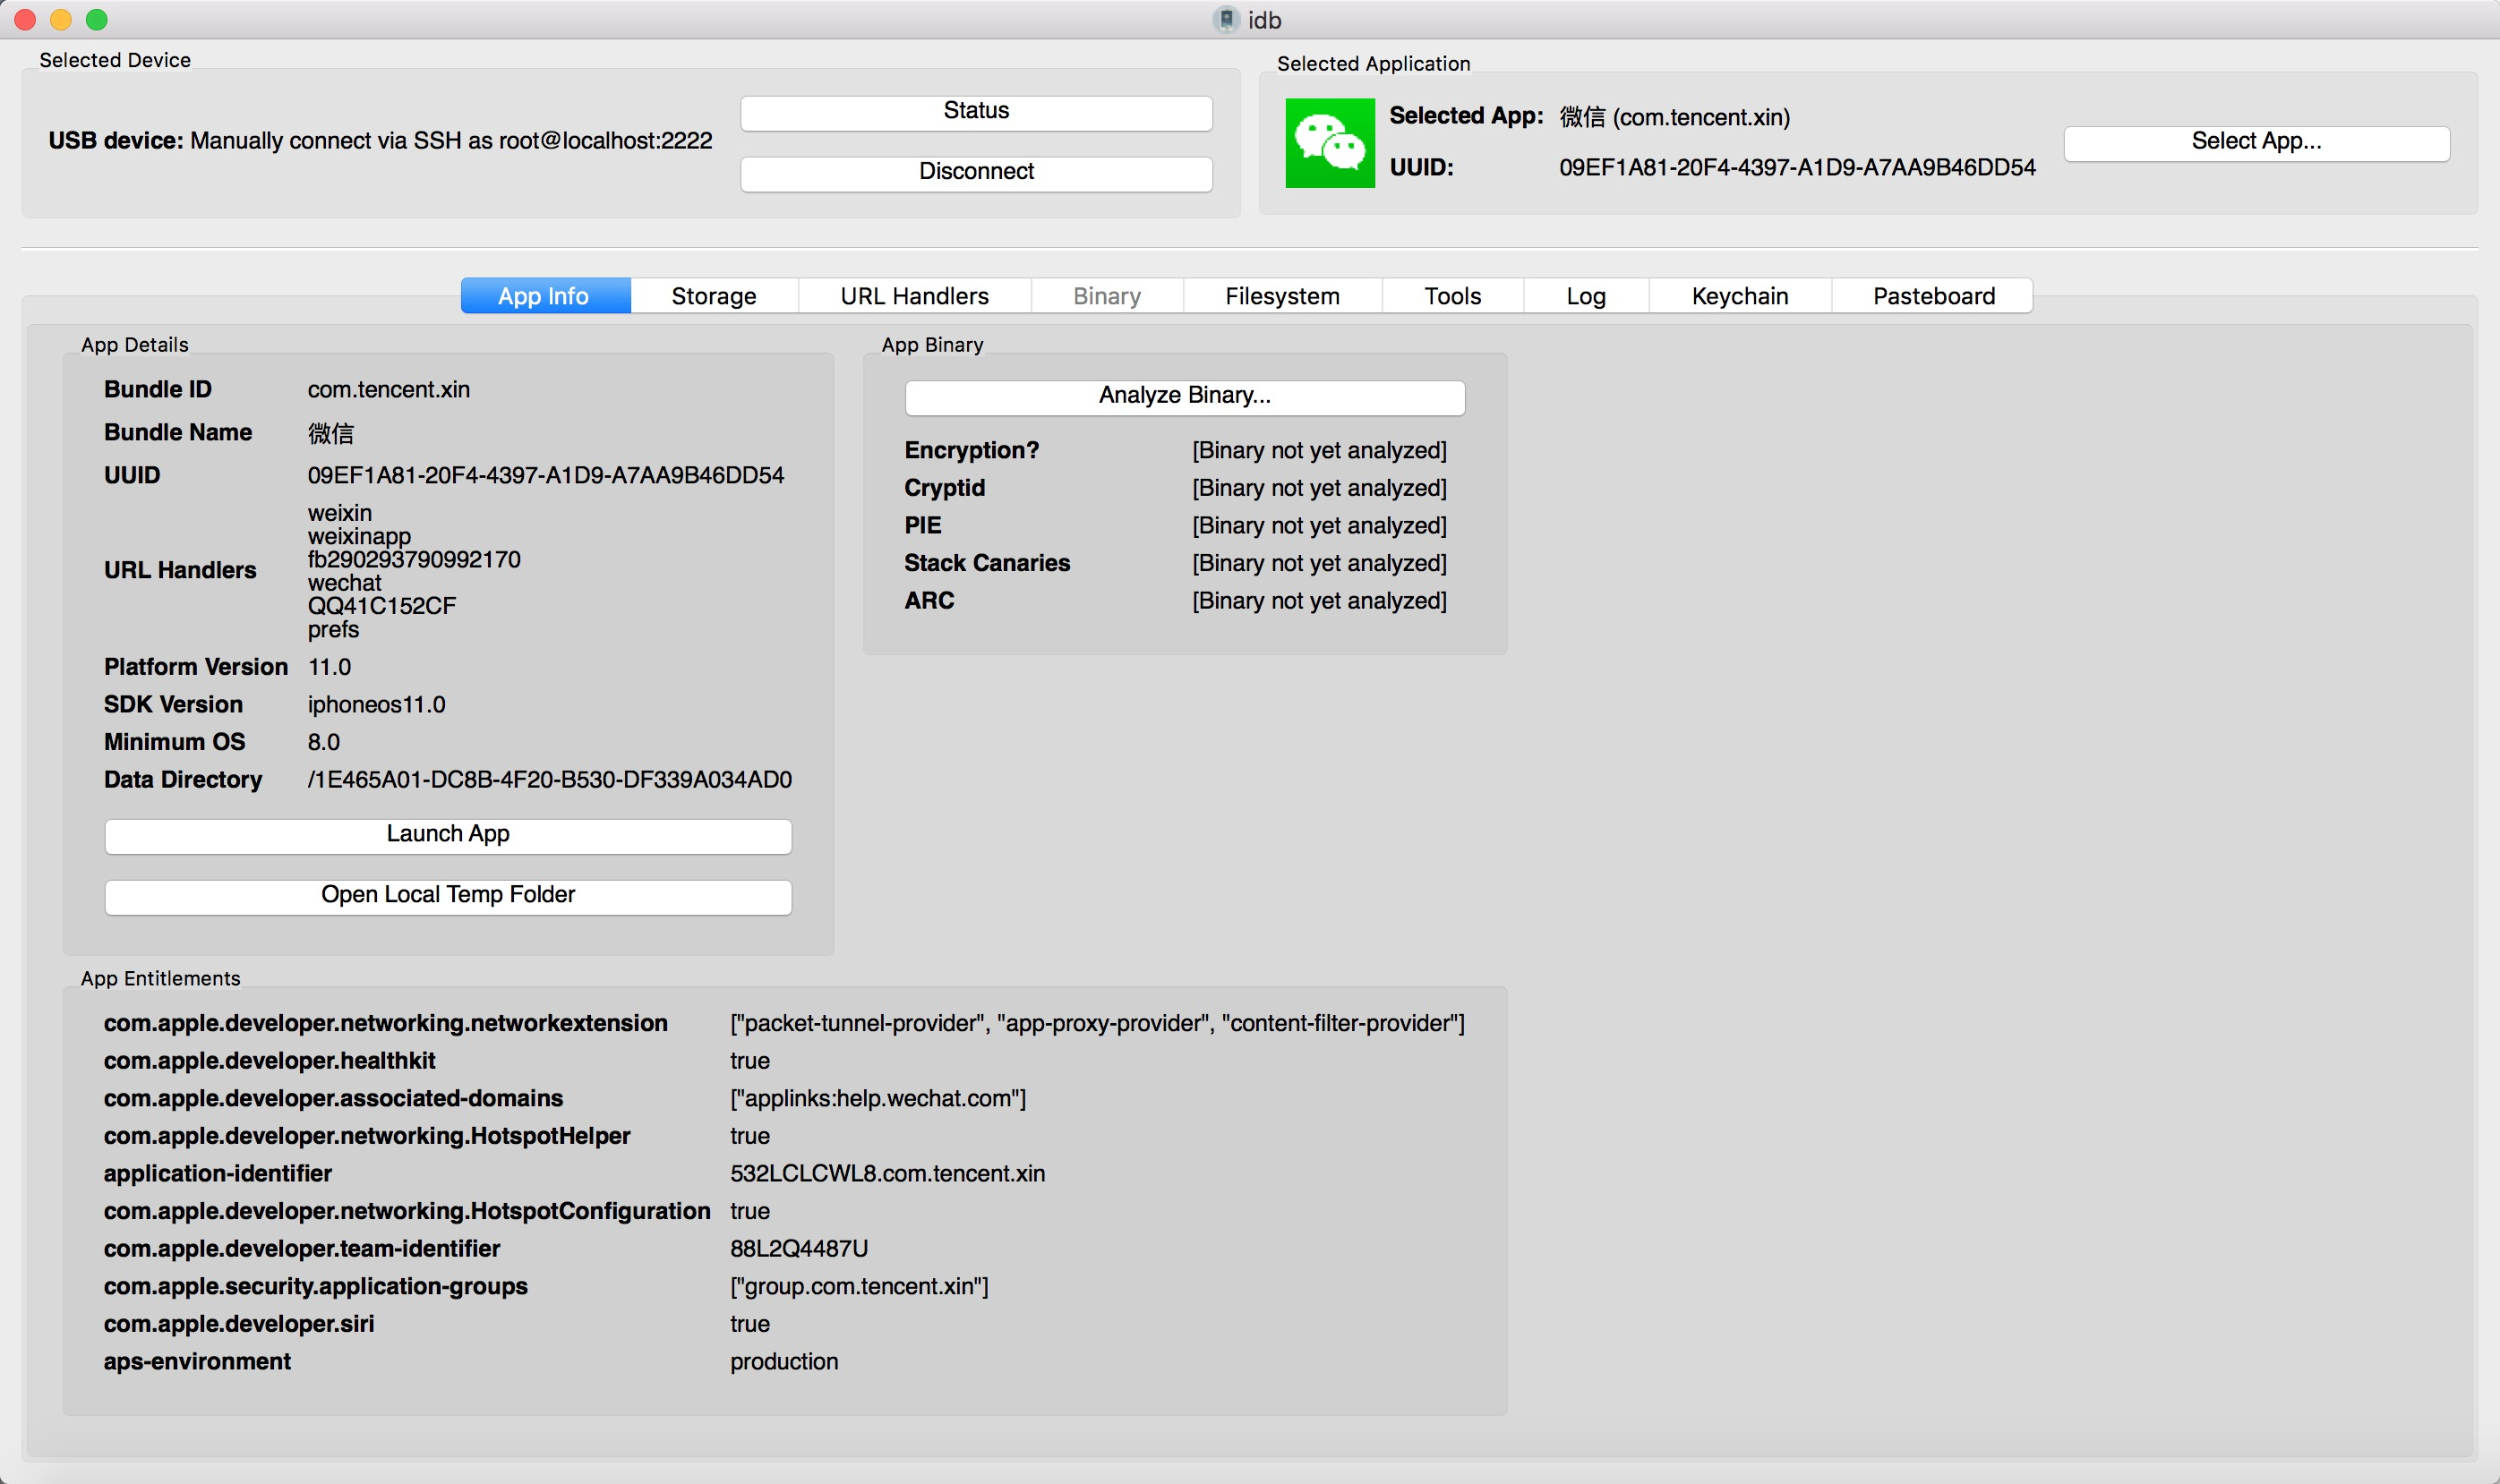Click the SDK Version value iphoneos11.0
Screen dimensions: 2500x1484
coord(376,705)
